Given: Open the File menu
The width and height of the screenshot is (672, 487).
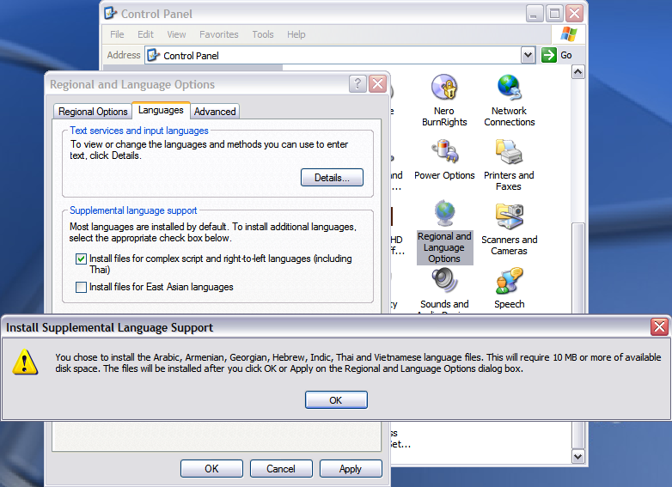Looking at the screenshot, I should point(117,34).
